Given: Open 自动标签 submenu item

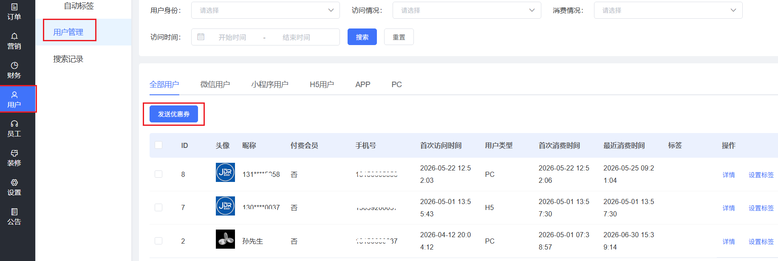Looking at the screenshot, I should tap(79, 6).
